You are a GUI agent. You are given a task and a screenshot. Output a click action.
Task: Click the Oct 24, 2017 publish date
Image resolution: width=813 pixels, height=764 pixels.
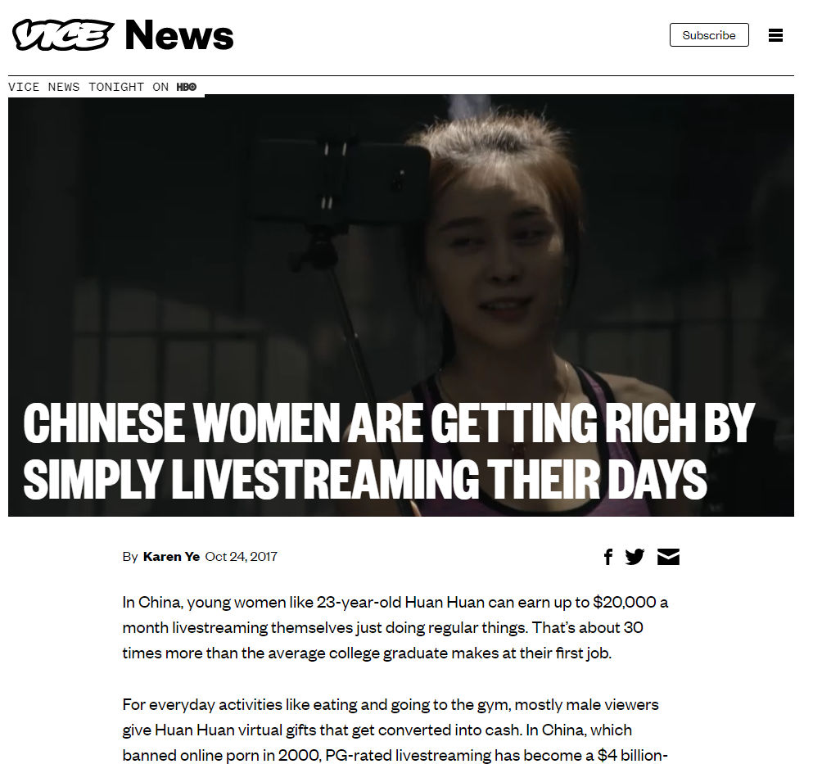(x=241, y=557)
